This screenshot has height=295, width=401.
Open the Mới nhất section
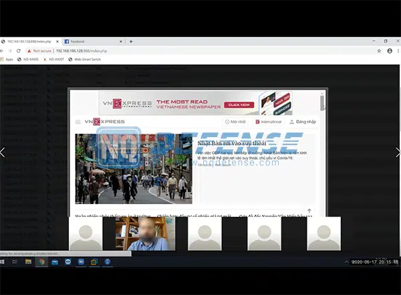tap(235, 122)
